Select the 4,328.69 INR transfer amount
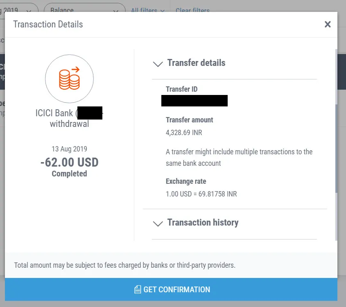The image size is (346, 307). [184, 133]
